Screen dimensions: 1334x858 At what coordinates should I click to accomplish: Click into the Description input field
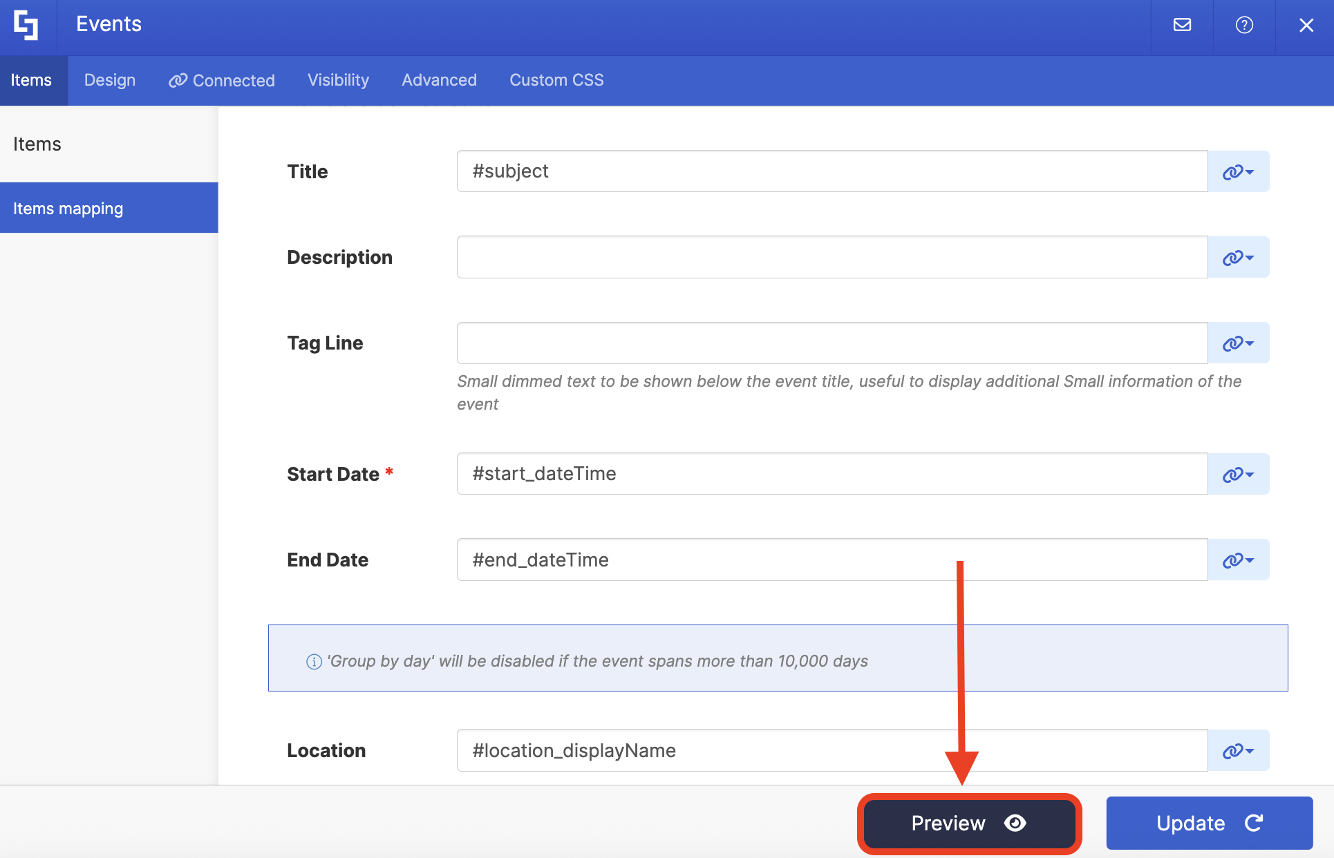pyautogui.click(x=832, y=258)
